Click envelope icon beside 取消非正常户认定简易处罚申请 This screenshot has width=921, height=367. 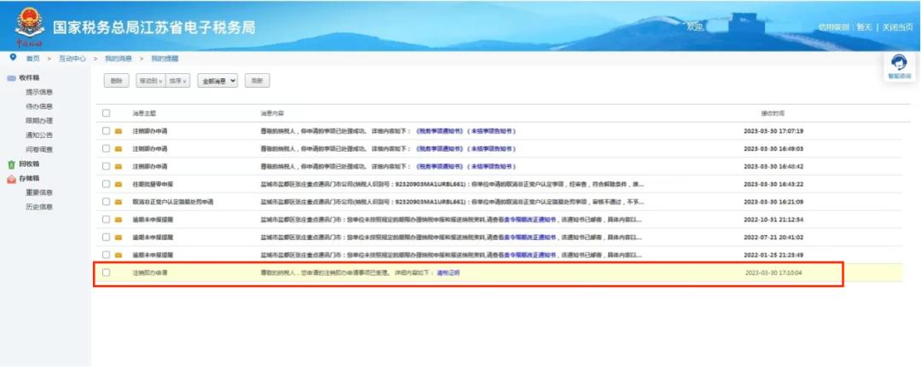118,202
